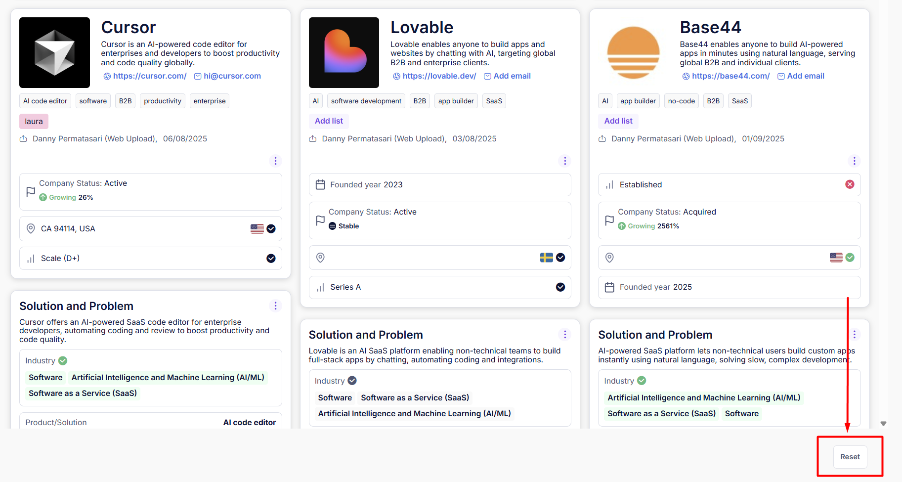The height and width of the screenshot is (482, 902).
Task: Click the Cursor Product/Solution AI code editor row
Action: point(151,421)
